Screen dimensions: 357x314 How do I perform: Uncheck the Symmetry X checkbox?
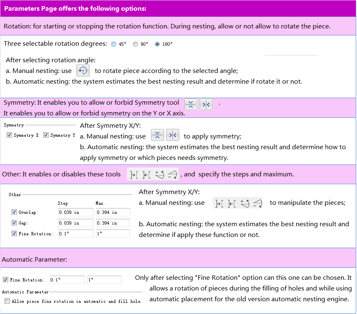9,135
